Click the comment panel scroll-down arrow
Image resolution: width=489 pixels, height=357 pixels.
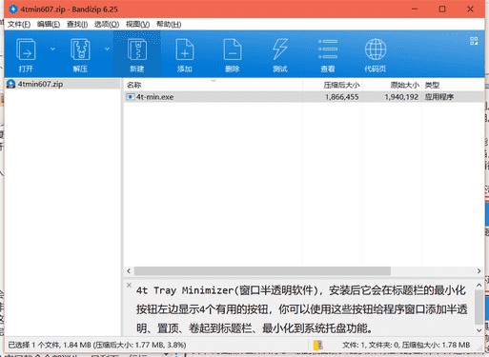[479, 330]
